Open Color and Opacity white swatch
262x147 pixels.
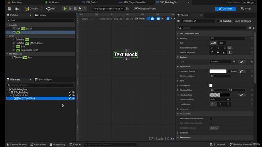pyautogui.click(x=218, y=71)
